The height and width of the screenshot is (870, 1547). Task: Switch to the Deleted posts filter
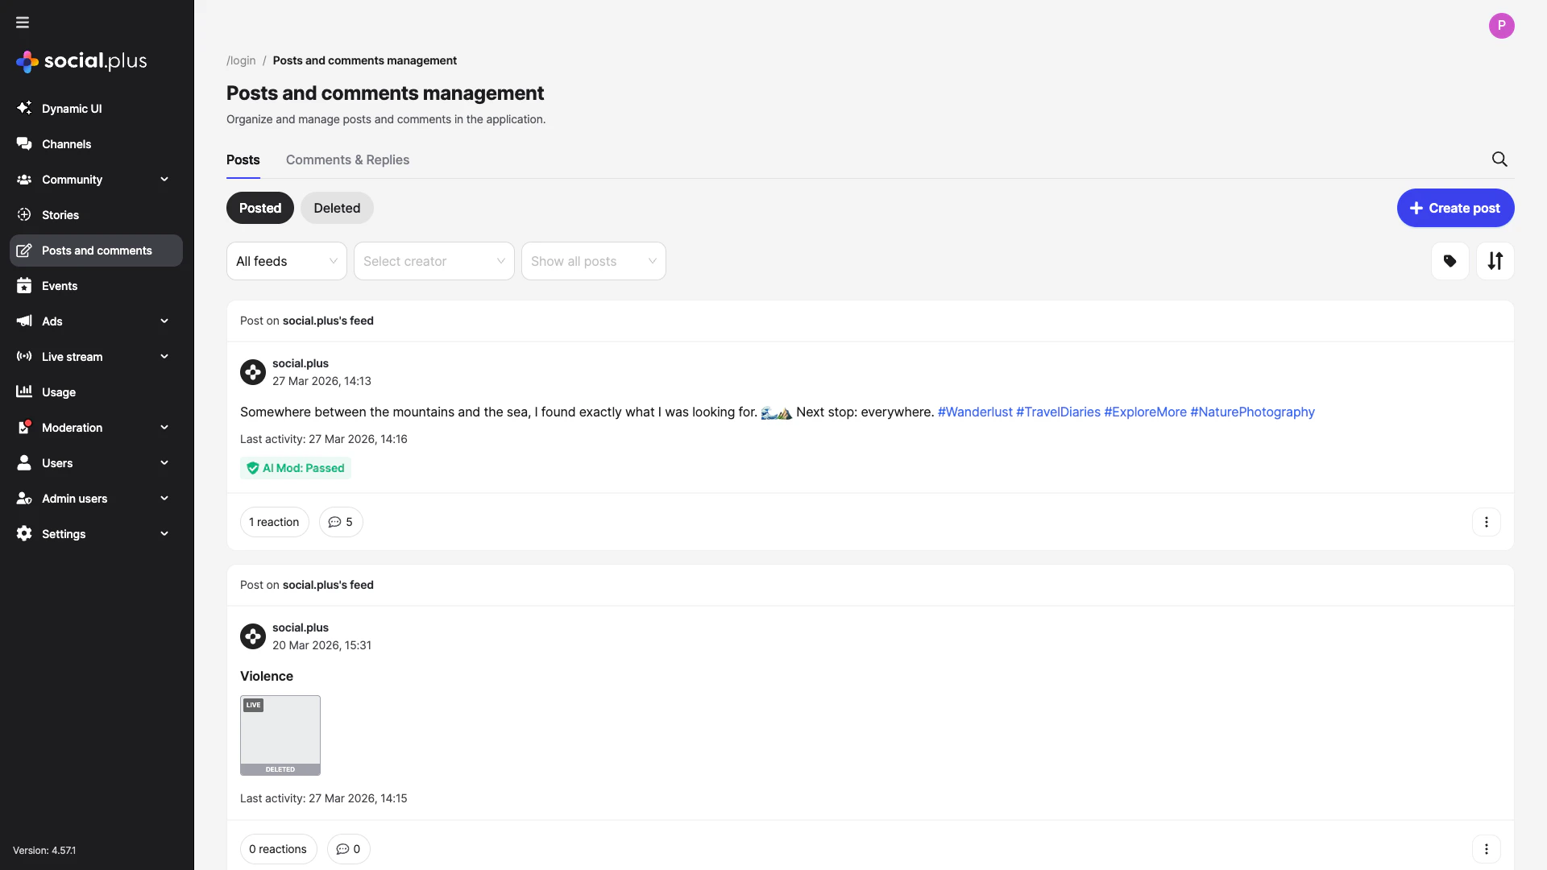[x=336, y=207]
